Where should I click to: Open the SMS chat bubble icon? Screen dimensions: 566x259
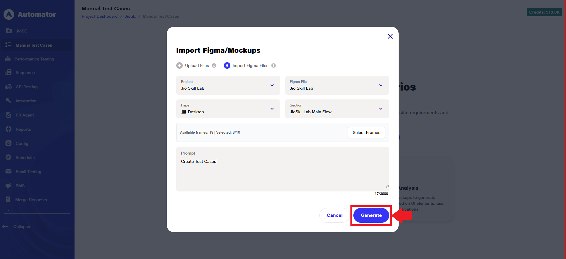click(9, 186)
